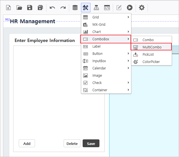Image resolution: width=179 pixels, height=157 pixels.
Task: Redo the last action
Action: click(63, 8)
